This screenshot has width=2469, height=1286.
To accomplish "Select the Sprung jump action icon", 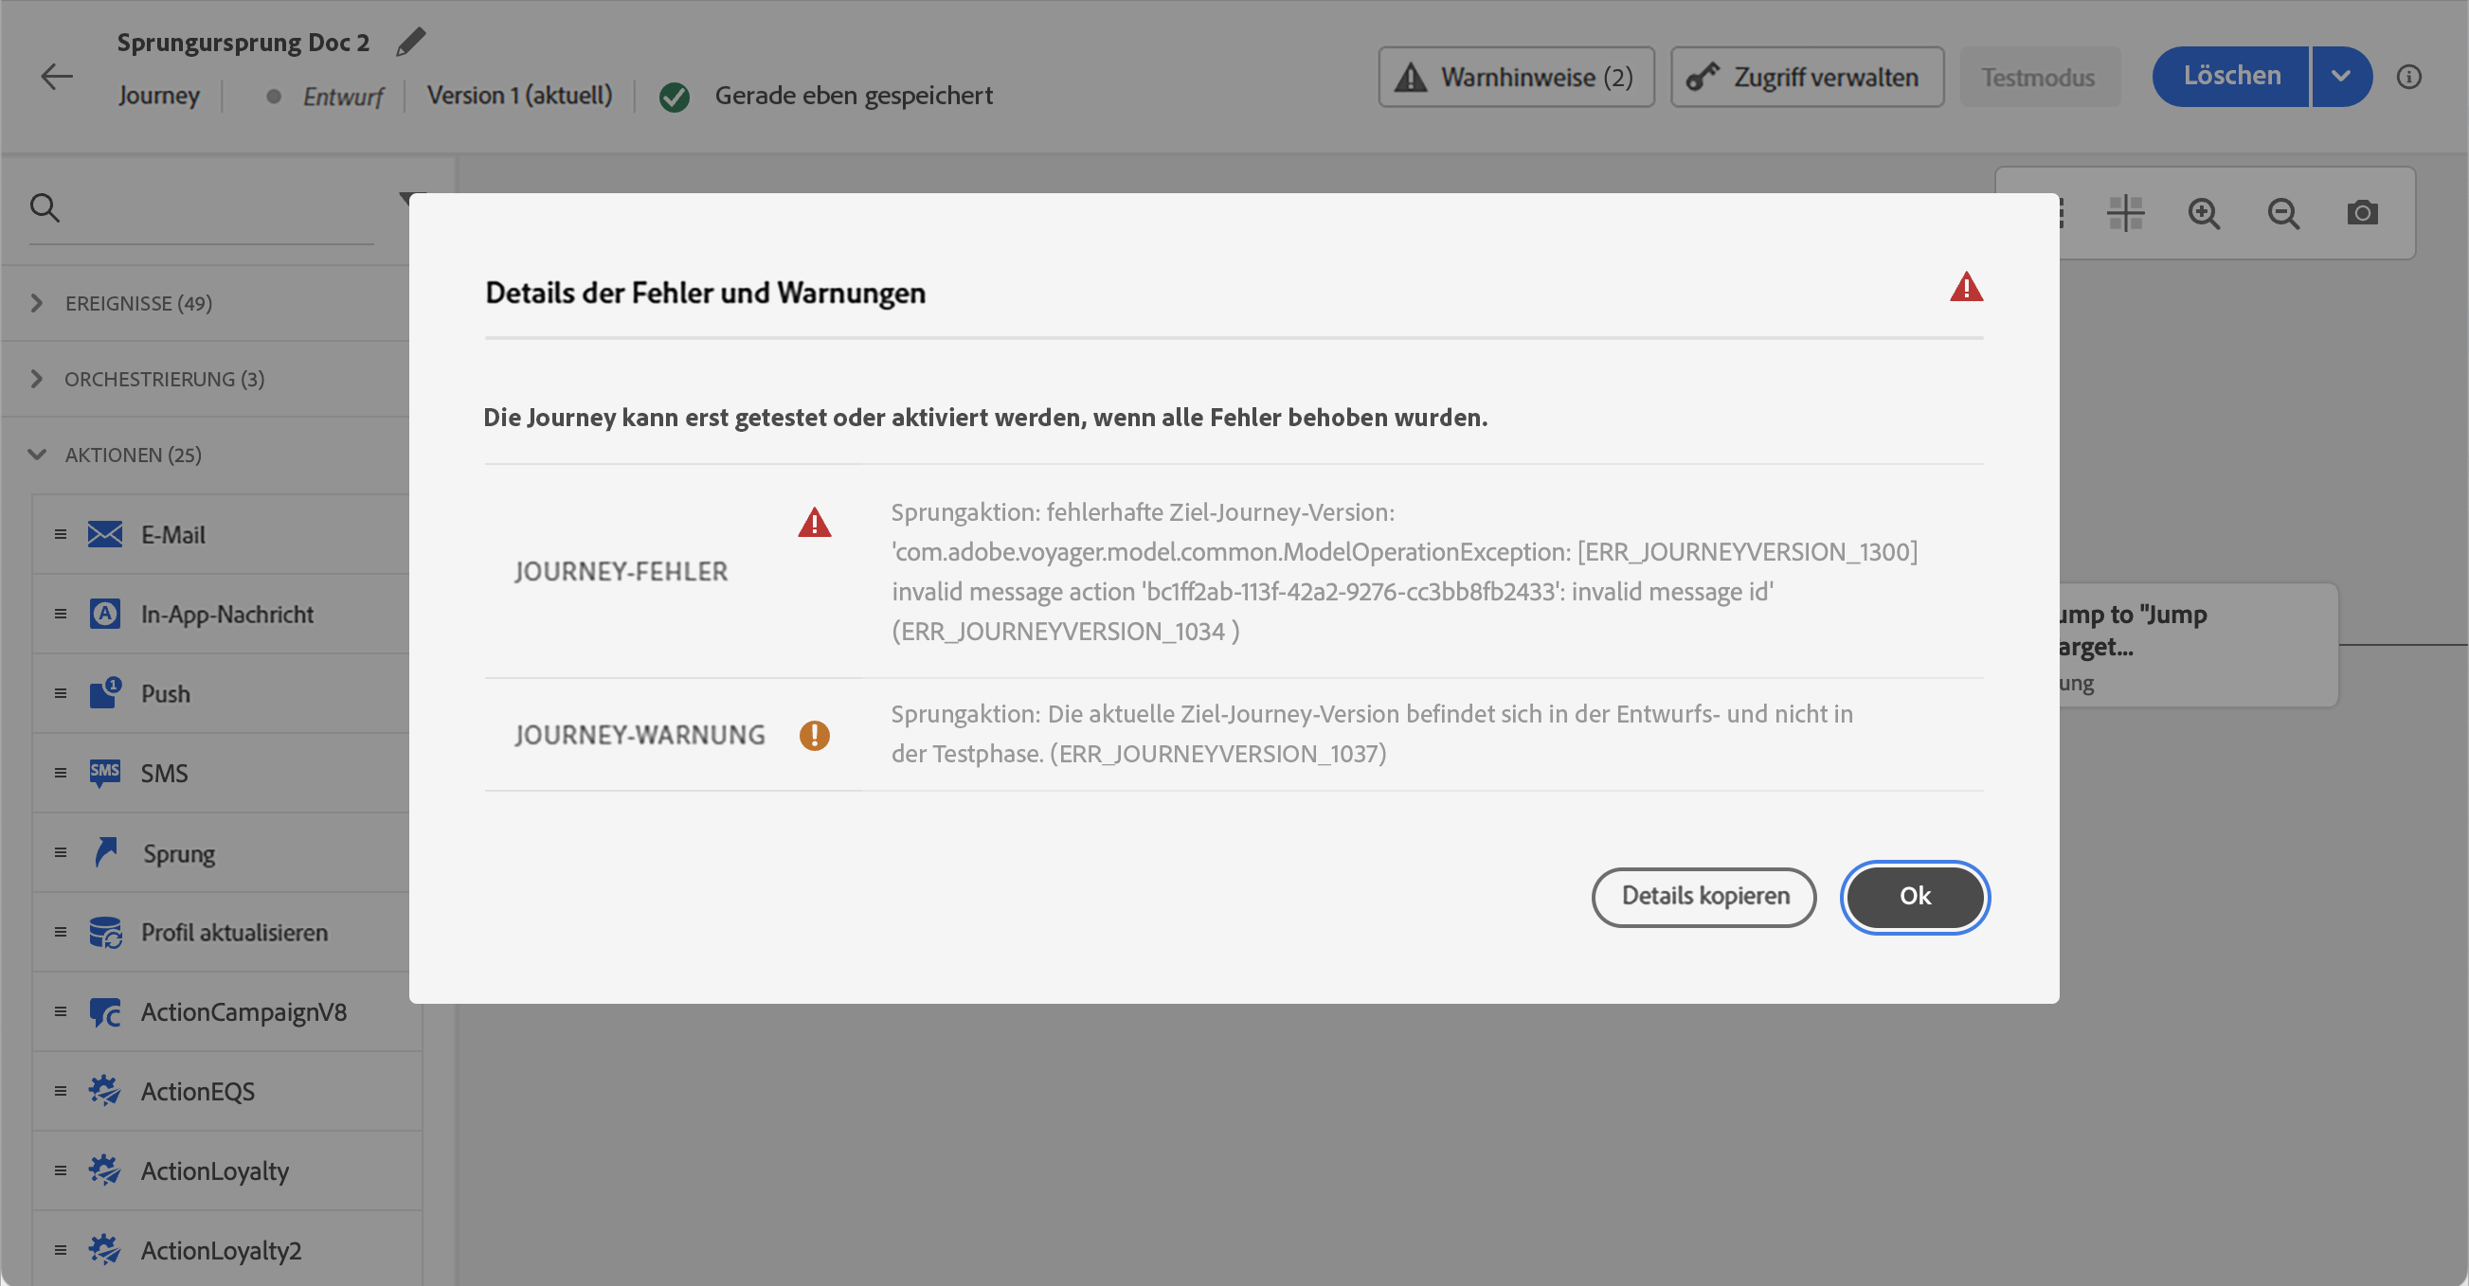I will click(105, 852).
